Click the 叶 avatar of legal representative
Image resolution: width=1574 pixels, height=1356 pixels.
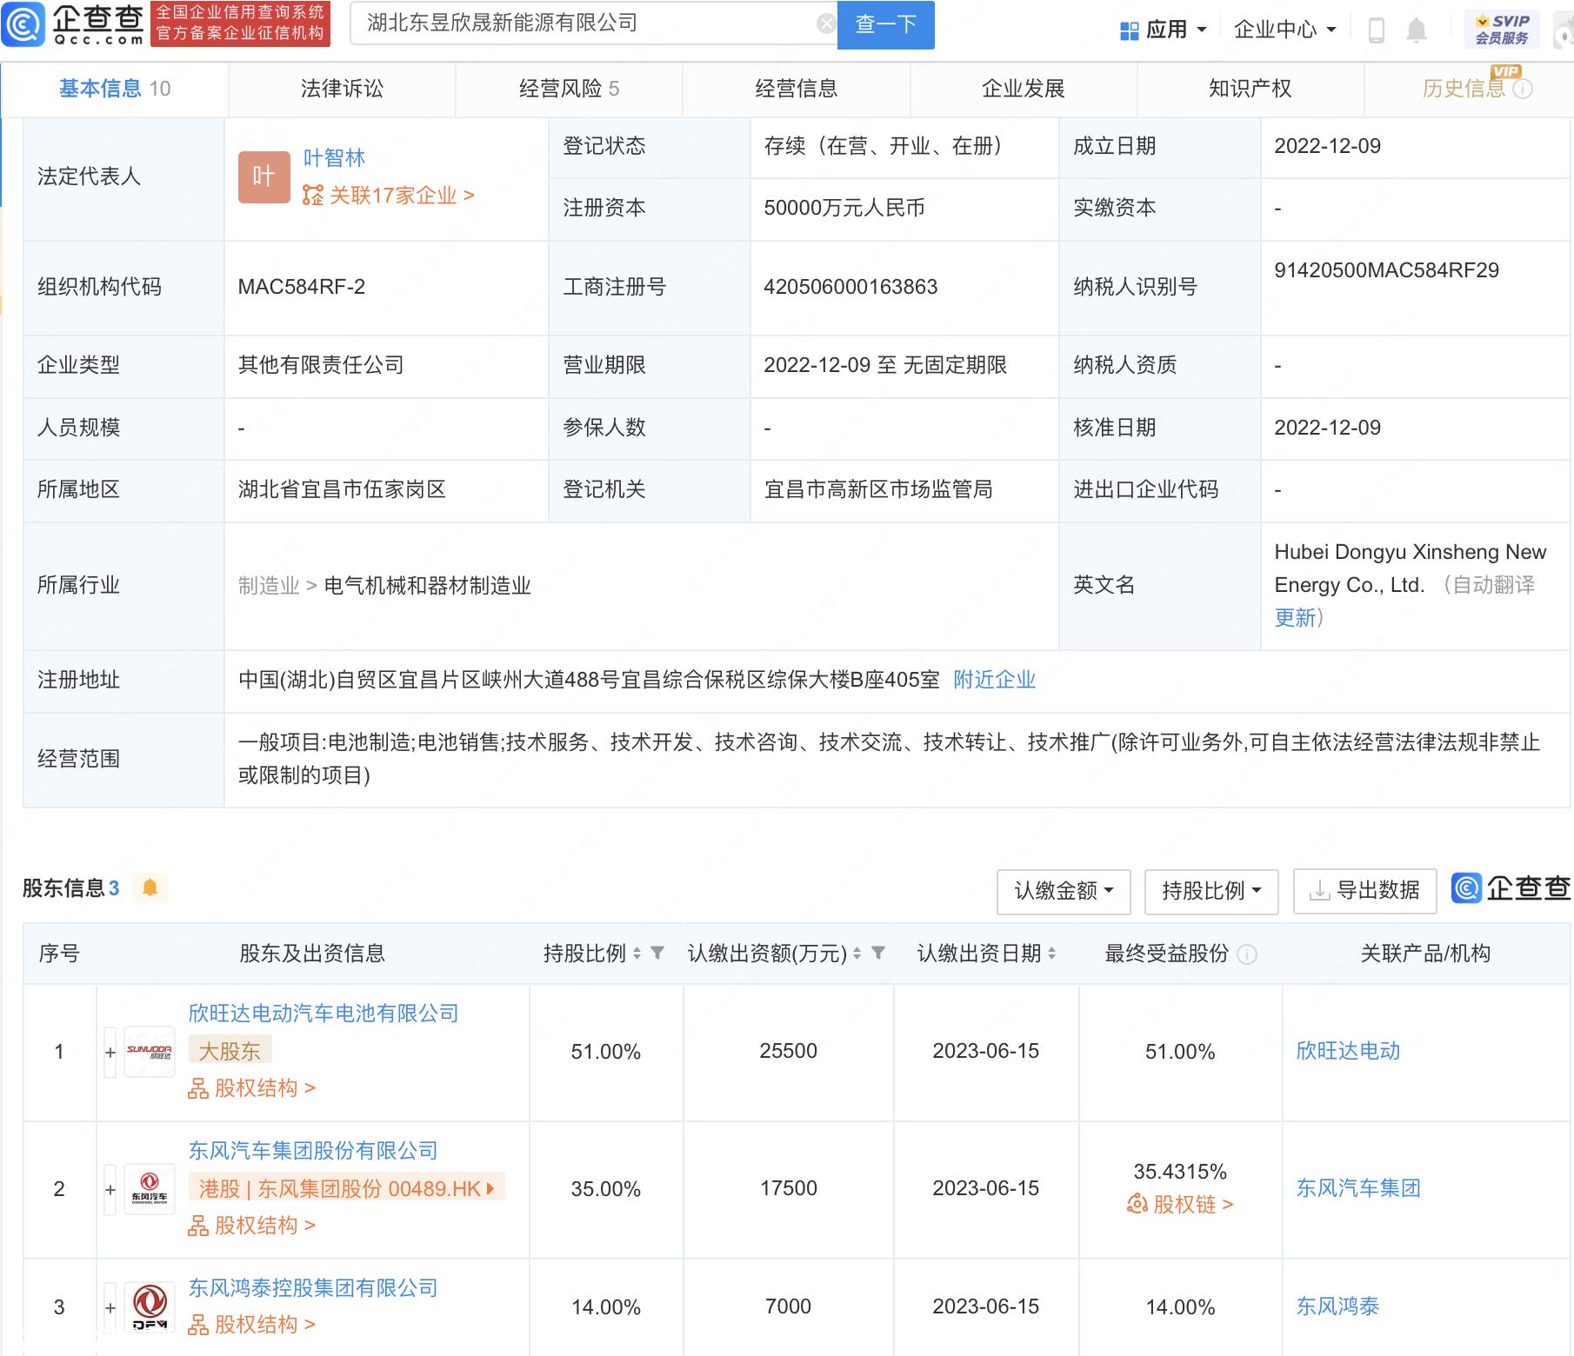(x=264, y=177)
